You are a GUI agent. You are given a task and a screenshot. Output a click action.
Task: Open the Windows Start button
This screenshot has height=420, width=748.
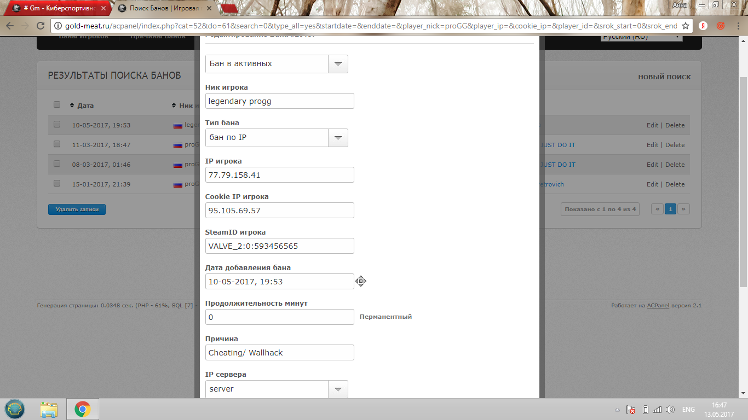pyautogui.click(x=15, y=409)
